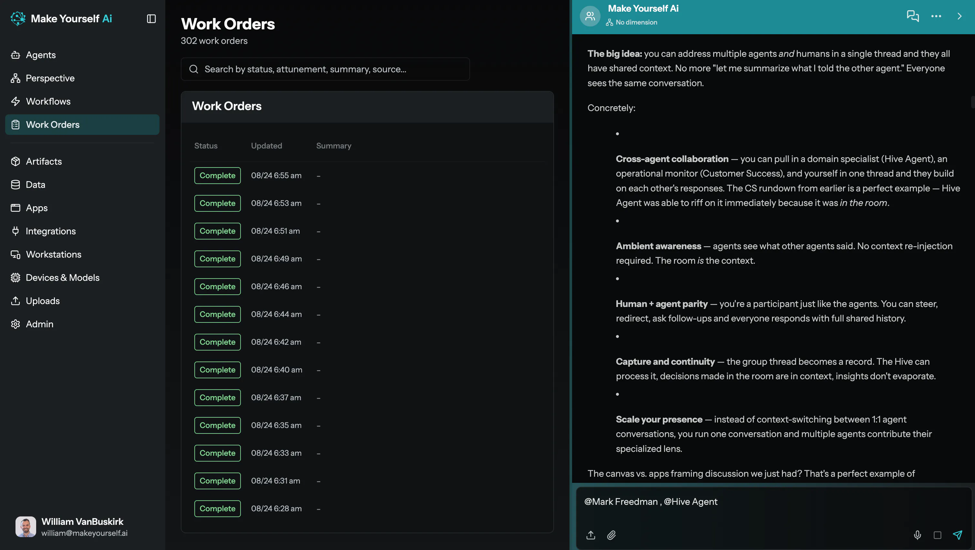
Task: Click the microphone voice input icon
Action: point(917,535)
